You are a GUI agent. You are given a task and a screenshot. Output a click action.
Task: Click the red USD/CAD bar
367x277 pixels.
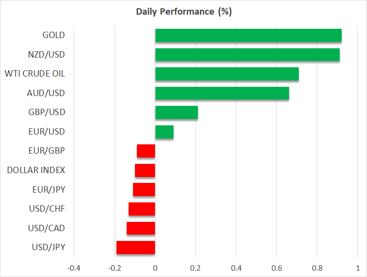point(141,228)
